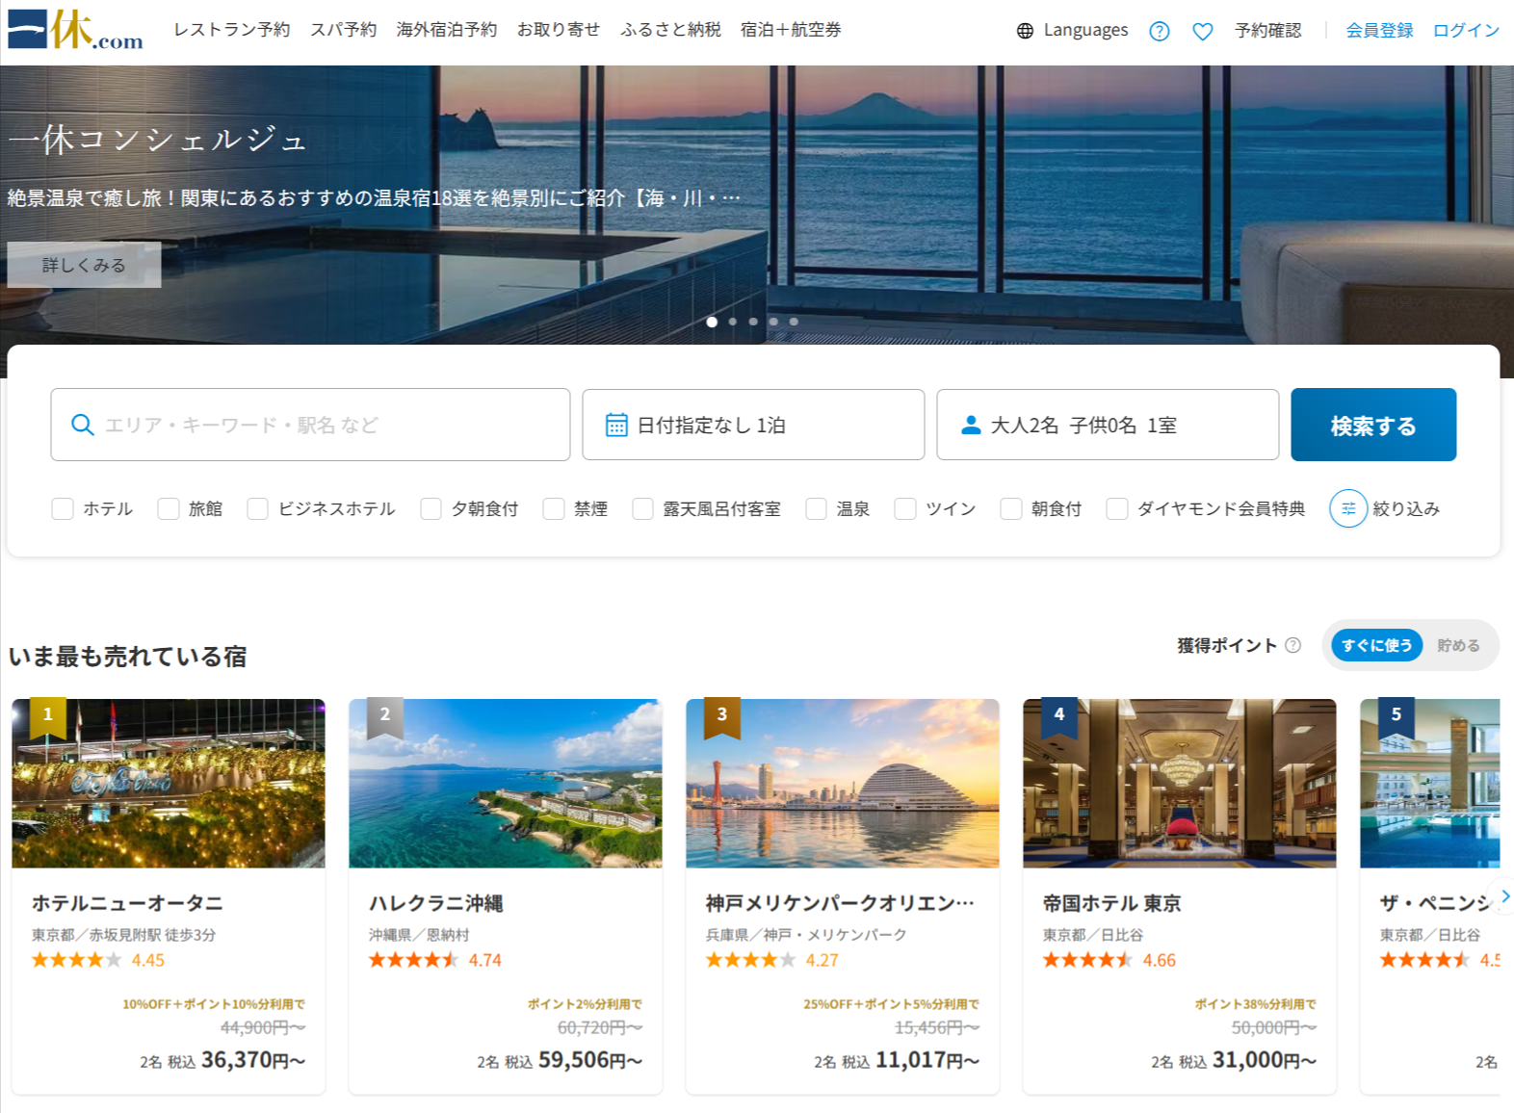Click the ログイン link
Image resolution: width=1514 pixels, height=1113 pixels.
1466,30
